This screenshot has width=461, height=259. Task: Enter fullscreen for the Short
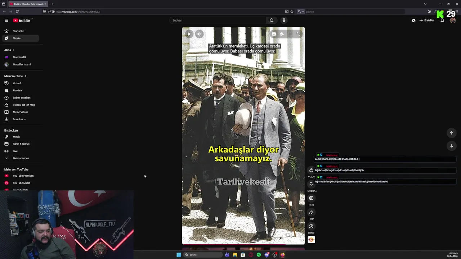(x=298, y=34)
